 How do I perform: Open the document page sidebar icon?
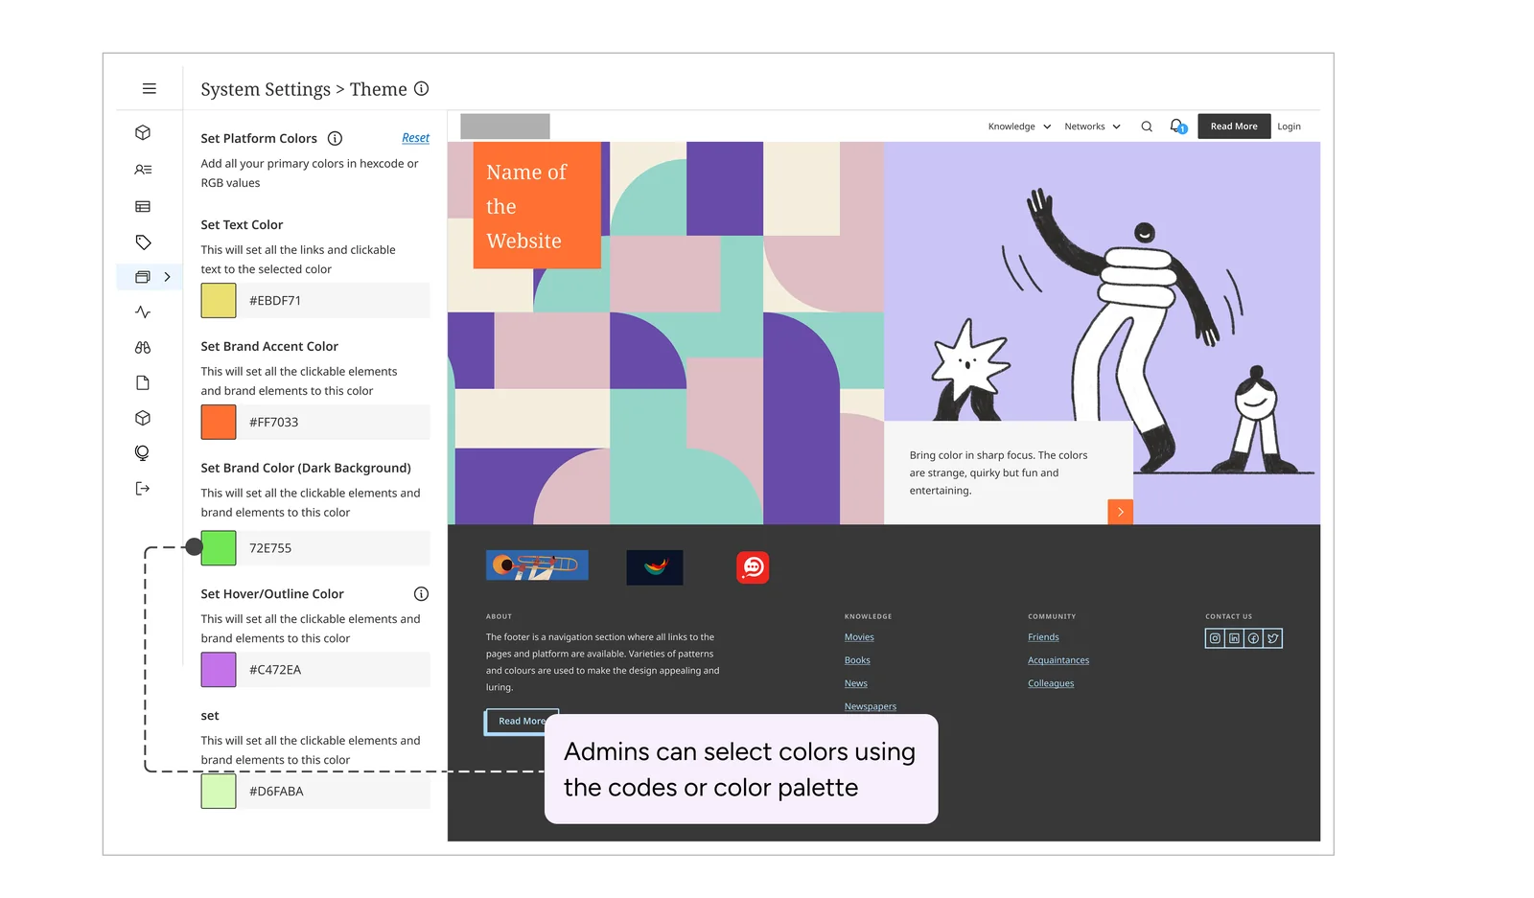tap(143, 382)
